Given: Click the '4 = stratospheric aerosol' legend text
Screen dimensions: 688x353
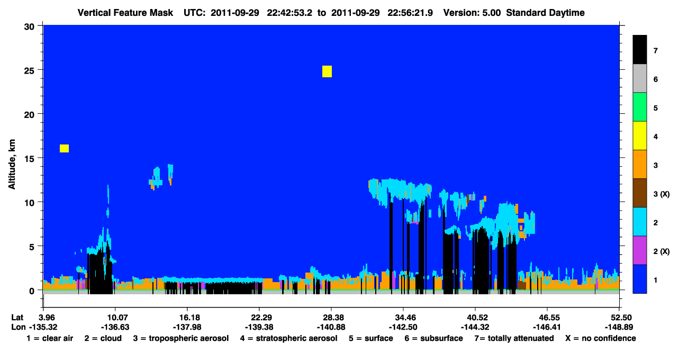Looking at the screenshot, I should click(288, 338).
